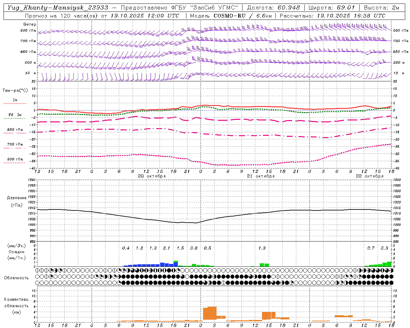Image resolution: width=410 pixels, height=328 pixels.
Task: Click the precipitation total 0.4
Action: click(126, 248)
